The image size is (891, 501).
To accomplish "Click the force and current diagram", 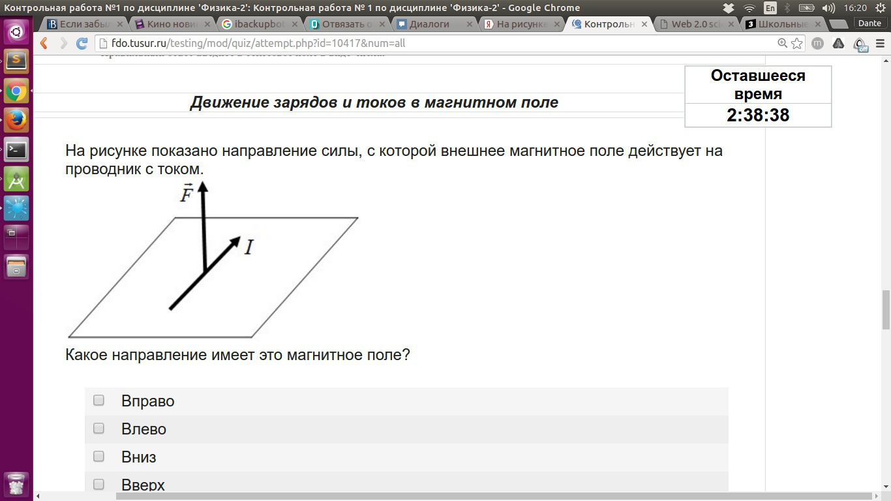I will click(213, 260).
